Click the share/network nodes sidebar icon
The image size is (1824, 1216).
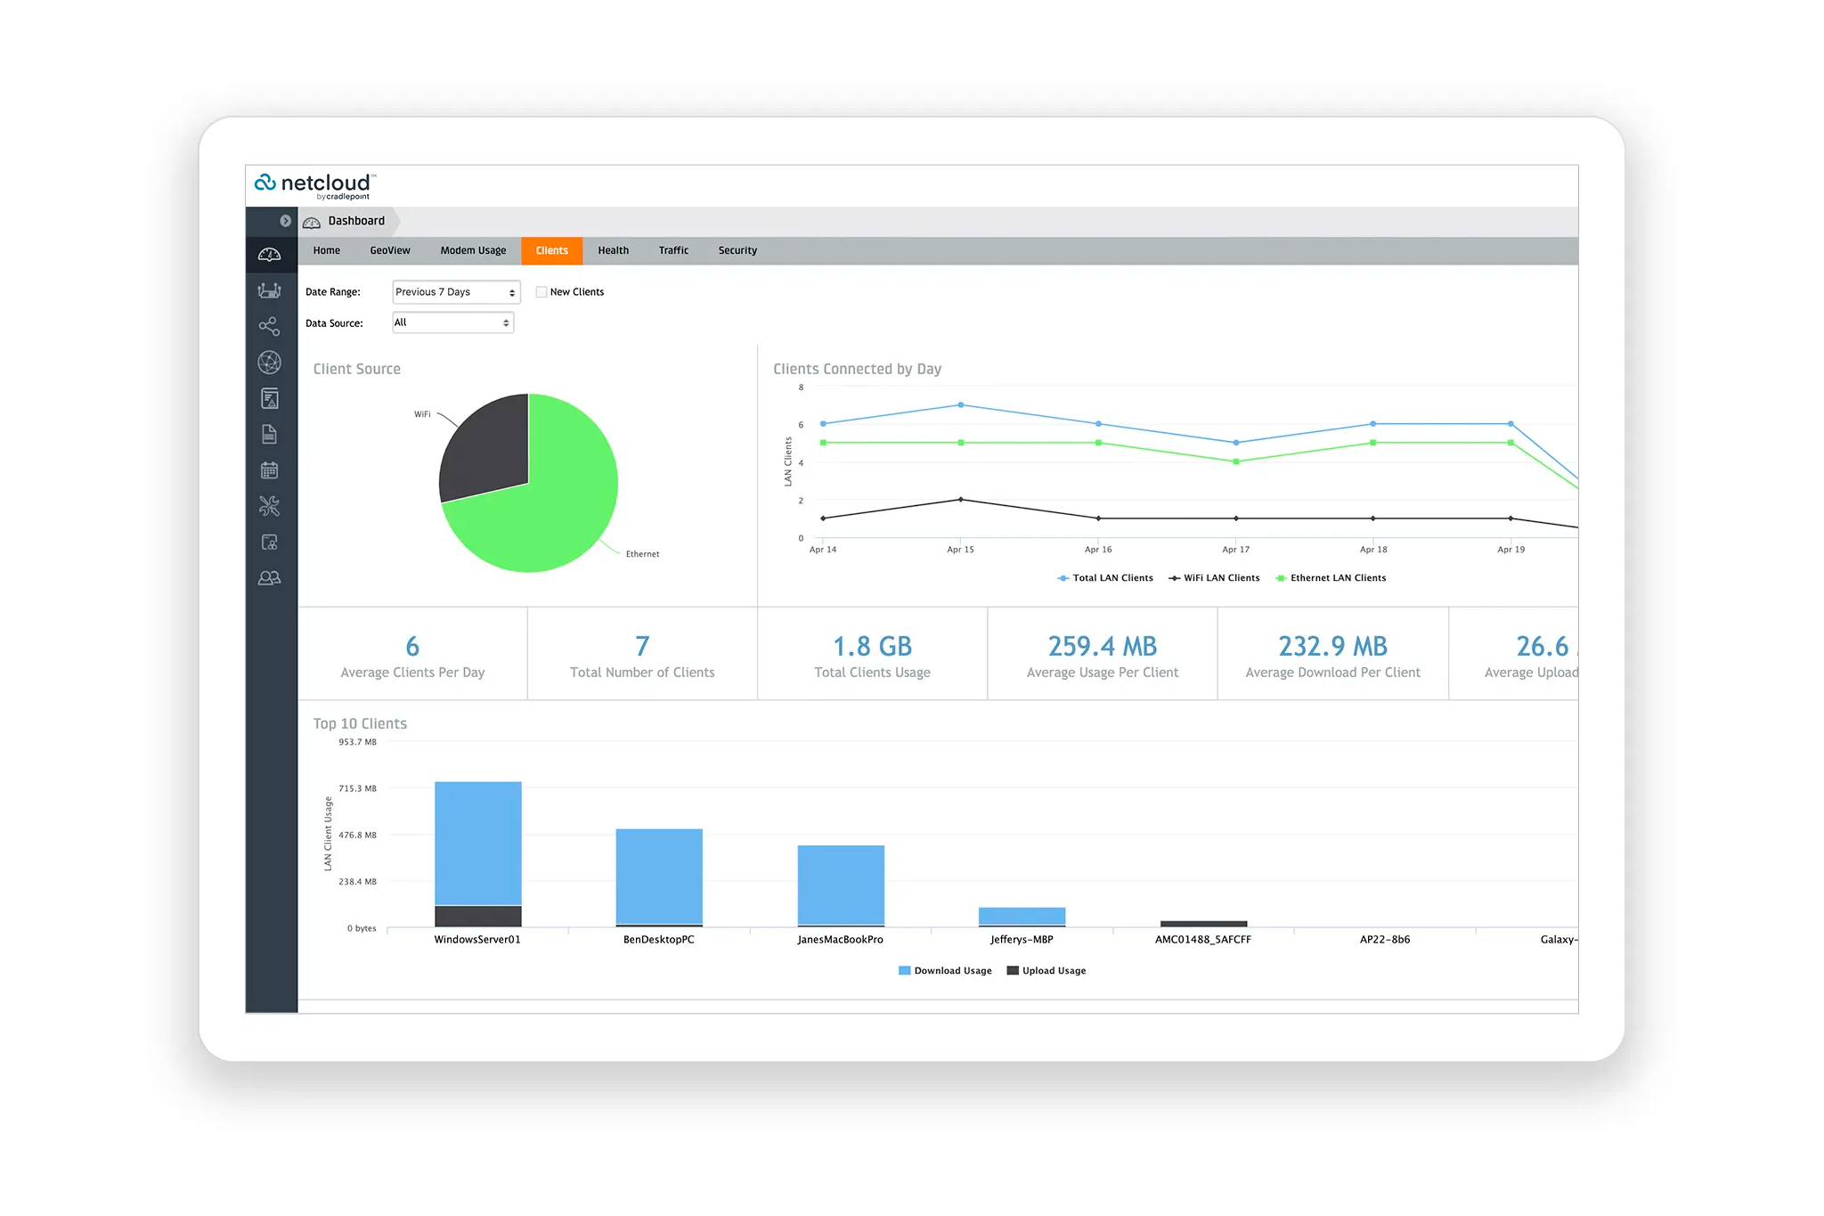269,326
